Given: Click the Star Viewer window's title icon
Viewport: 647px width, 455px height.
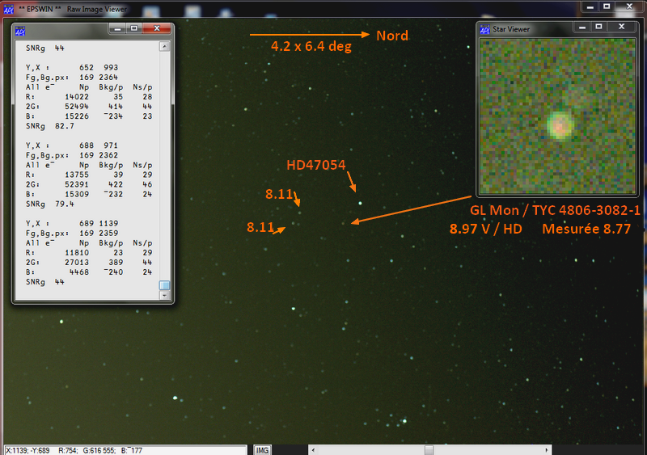Looking at the screenshot, I should click(x=485, y=29).
